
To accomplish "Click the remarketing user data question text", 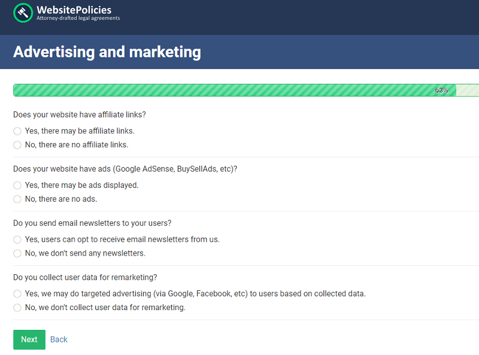I will [84, 278].
